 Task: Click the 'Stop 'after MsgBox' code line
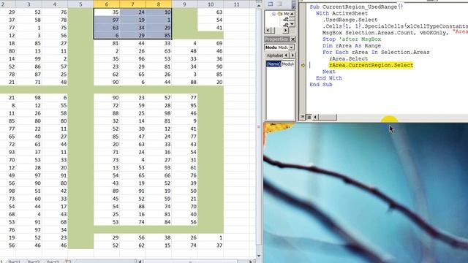[352, 39]
